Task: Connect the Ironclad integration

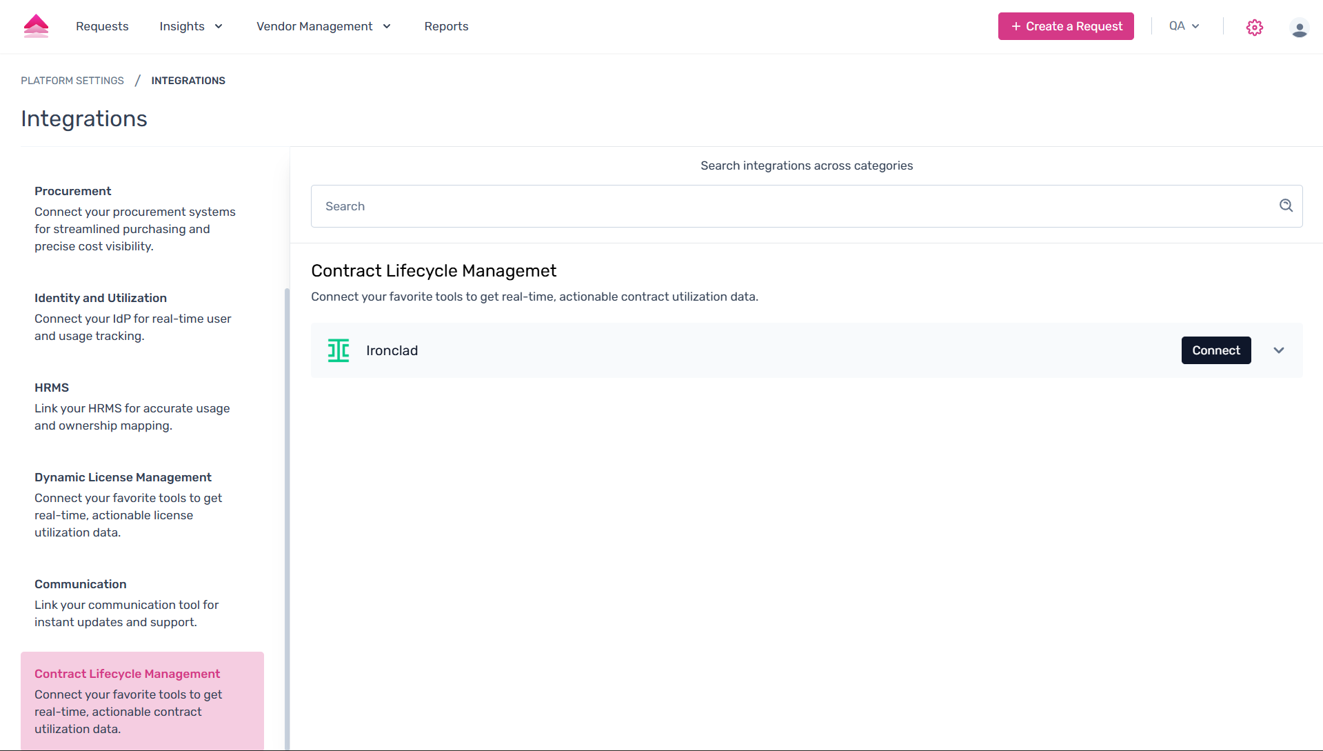Action: pos(1215,350)
